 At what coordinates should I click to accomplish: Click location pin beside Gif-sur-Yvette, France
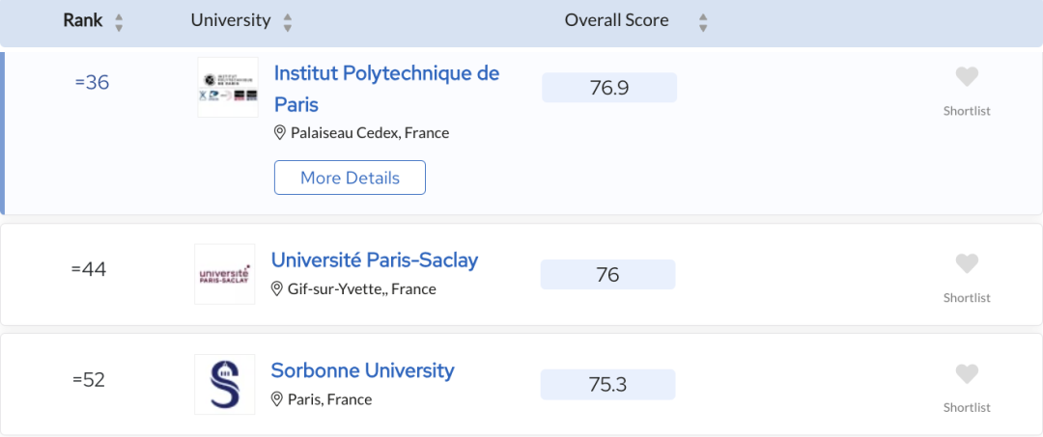point(277,289)
